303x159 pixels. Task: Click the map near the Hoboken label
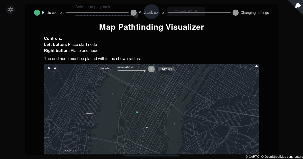(90, 113)
